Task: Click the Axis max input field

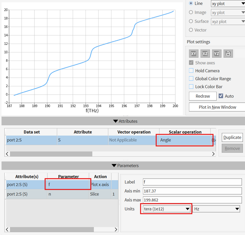Action: point(192,200)
